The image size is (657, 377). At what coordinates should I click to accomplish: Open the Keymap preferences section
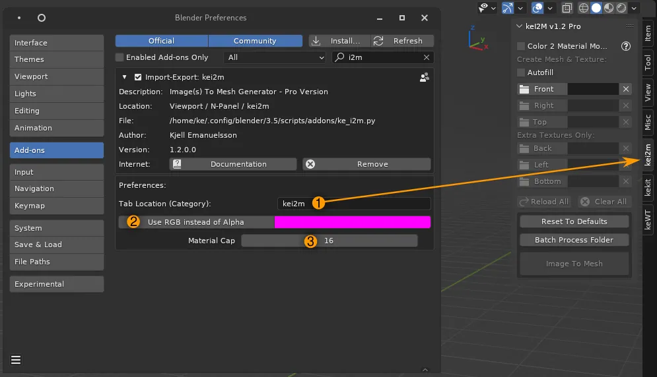57,206
